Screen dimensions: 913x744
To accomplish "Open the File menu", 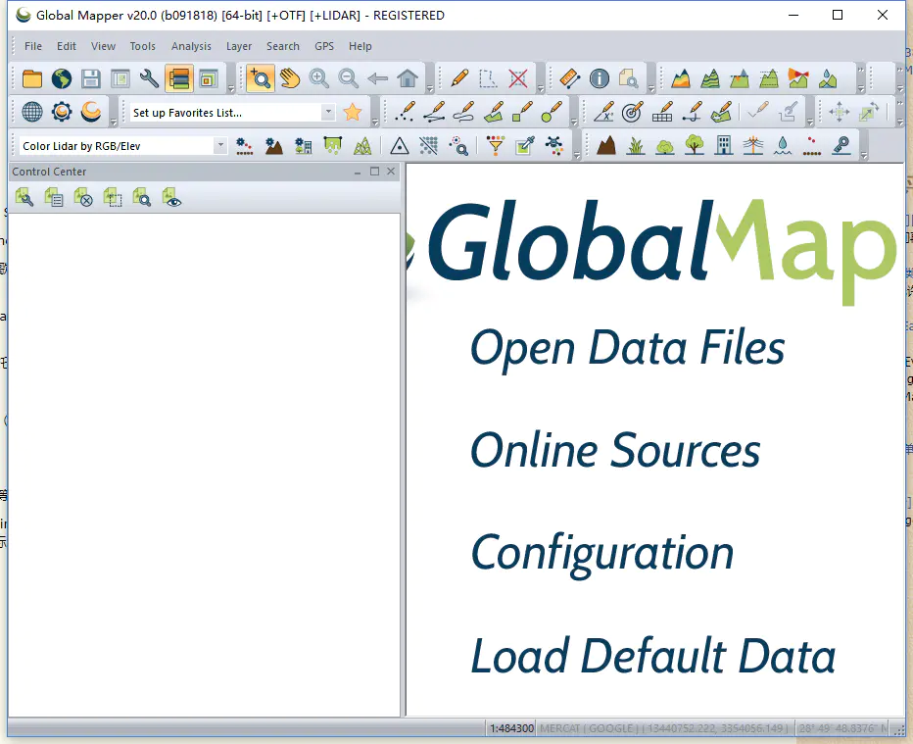I will 33,46.
